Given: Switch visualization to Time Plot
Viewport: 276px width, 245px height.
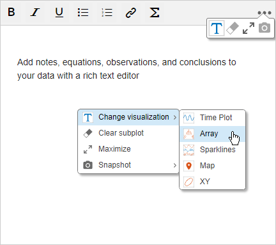Looking at the screenshot, I should click(x=213, y=118).
